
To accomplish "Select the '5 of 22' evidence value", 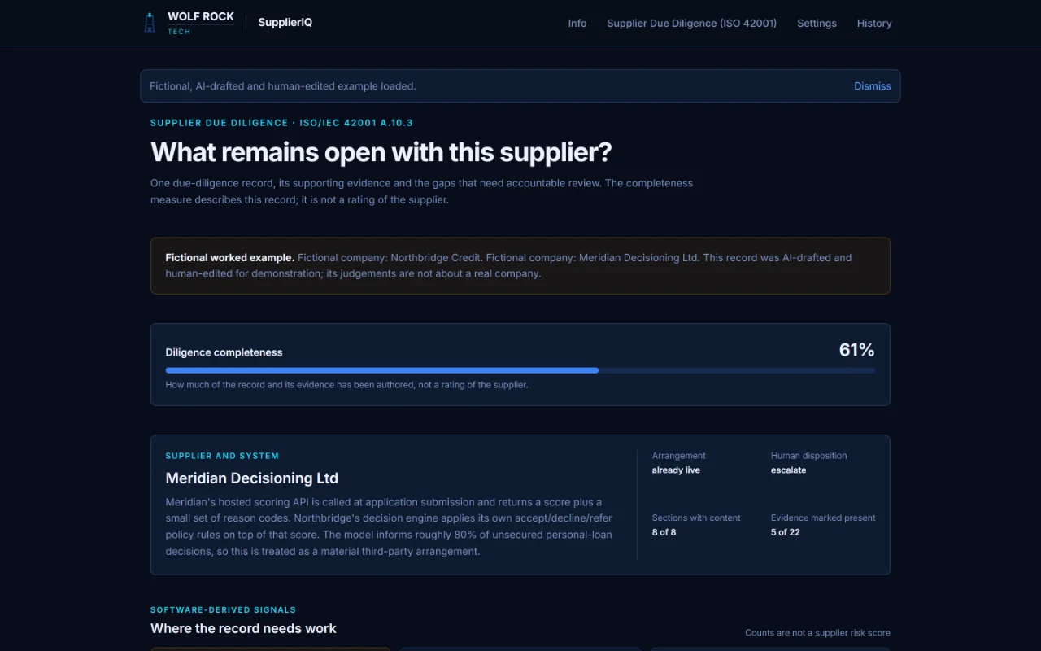I will point(786,532).
